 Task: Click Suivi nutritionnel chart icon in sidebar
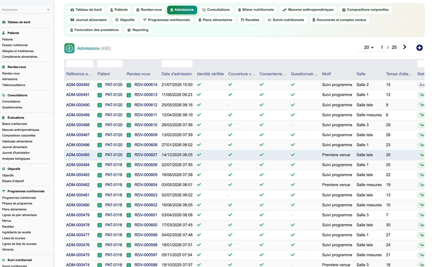pyautogui.click(x=4, y=260)
